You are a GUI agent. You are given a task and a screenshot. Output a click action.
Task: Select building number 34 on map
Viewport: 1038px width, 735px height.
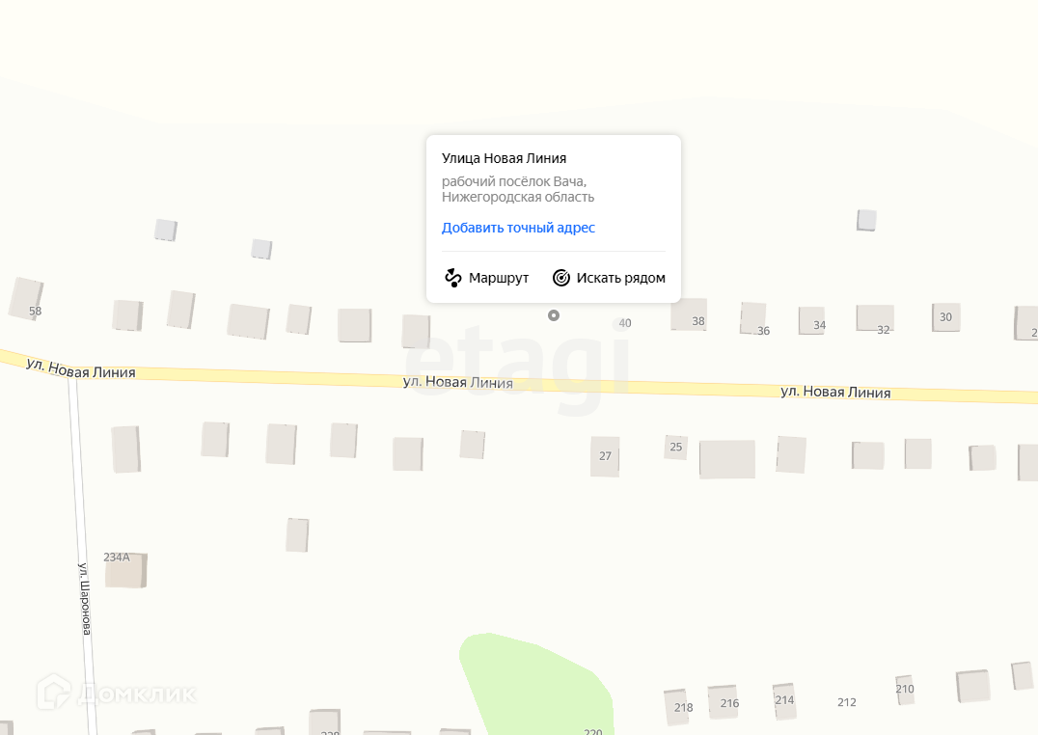812,320
